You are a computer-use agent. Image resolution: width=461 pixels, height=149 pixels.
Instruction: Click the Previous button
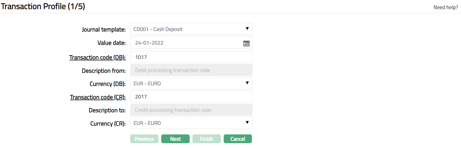(144, 139)
